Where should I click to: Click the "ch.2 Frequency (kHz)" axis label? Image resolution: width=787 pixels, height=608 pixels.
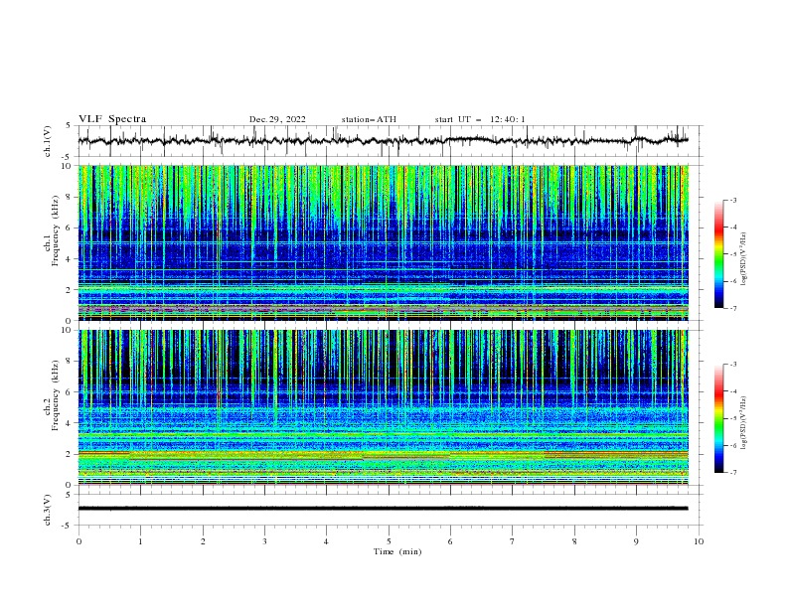[x=52, y=395]
